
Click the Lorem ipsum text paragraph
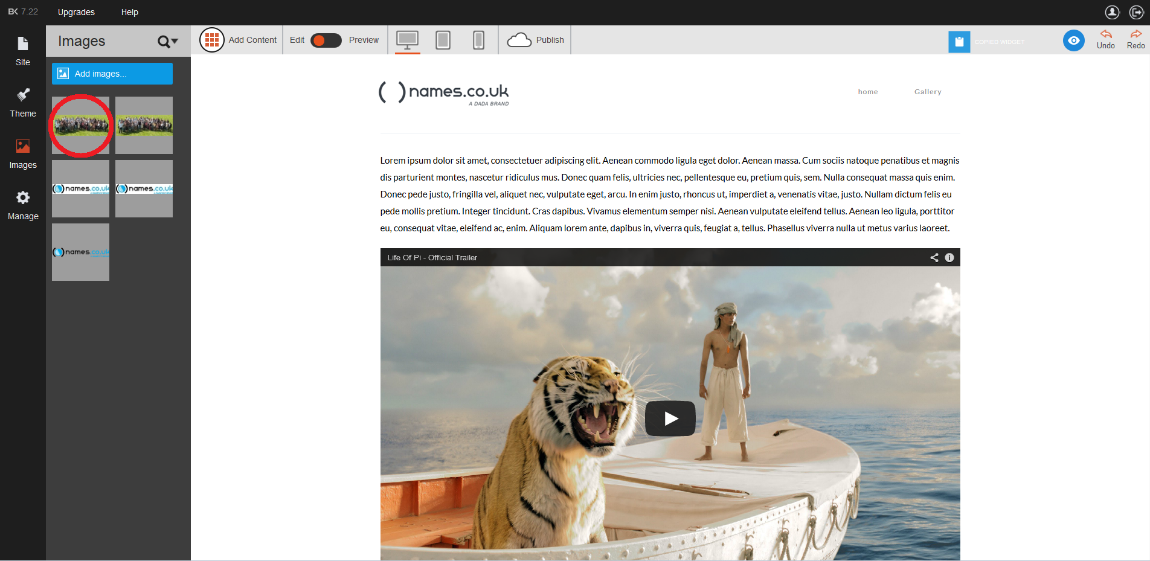click(670, 194)
